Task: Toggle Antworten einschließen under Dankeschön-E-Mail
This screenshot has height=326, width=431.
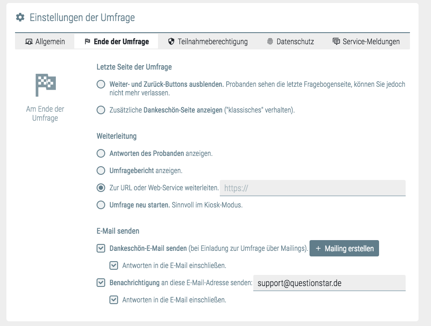Action: 114,265
